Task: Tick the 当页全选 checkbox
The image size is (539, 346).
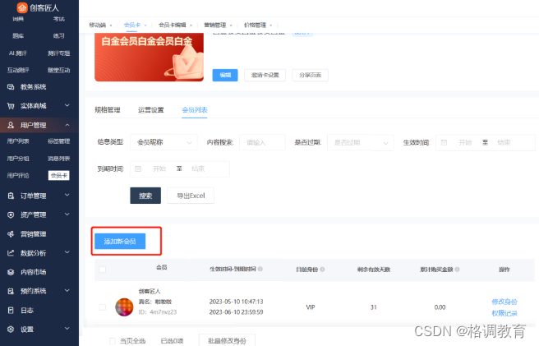Action: coord(112,341)
